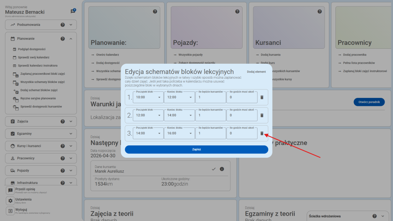Delete the first lesson block row

coord(262,97)
